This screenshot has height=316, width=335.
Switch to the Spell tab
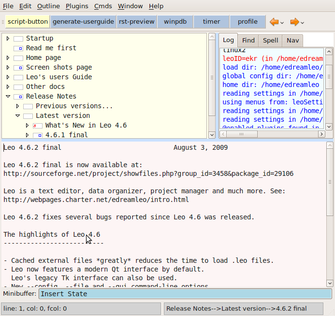(271, 41)
